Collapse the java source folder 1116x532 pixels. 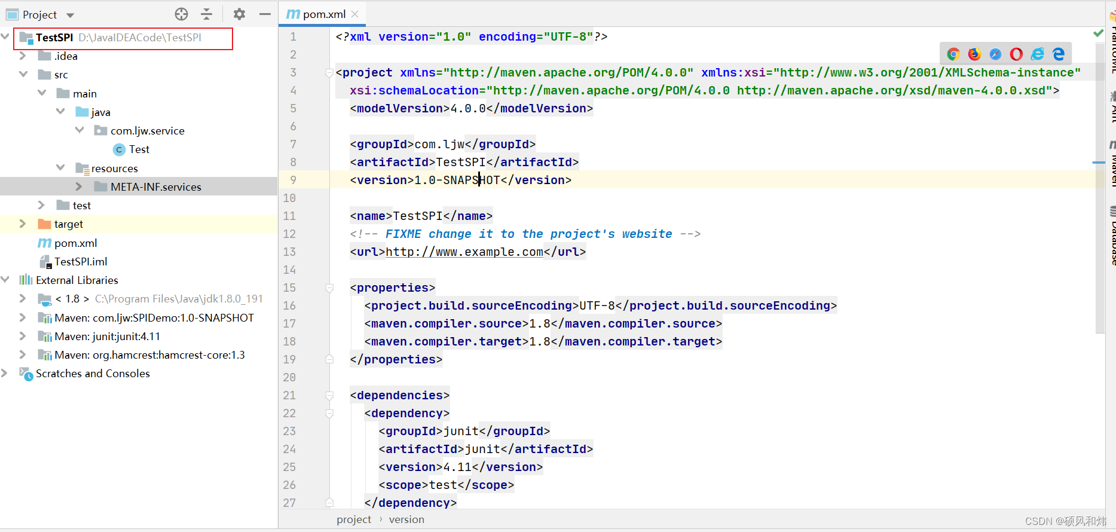coord(60,111)
